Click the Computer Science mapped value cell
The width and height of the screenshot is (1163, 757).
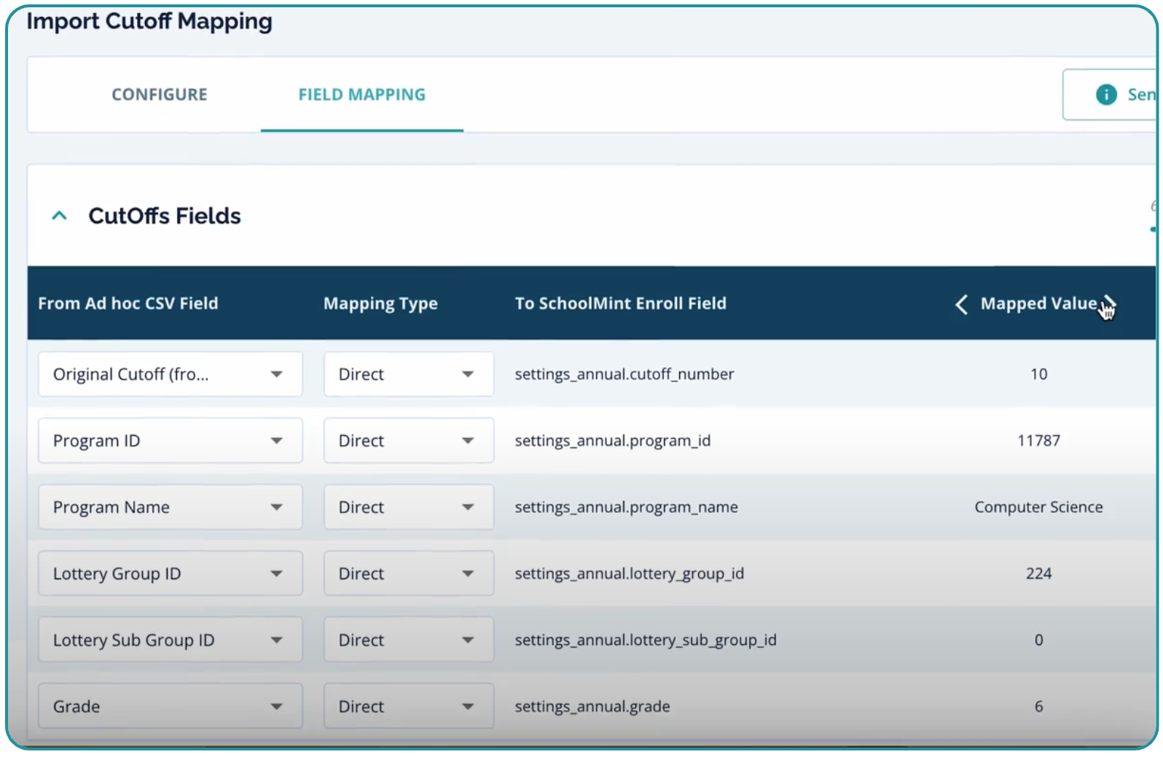(1038, 507)
